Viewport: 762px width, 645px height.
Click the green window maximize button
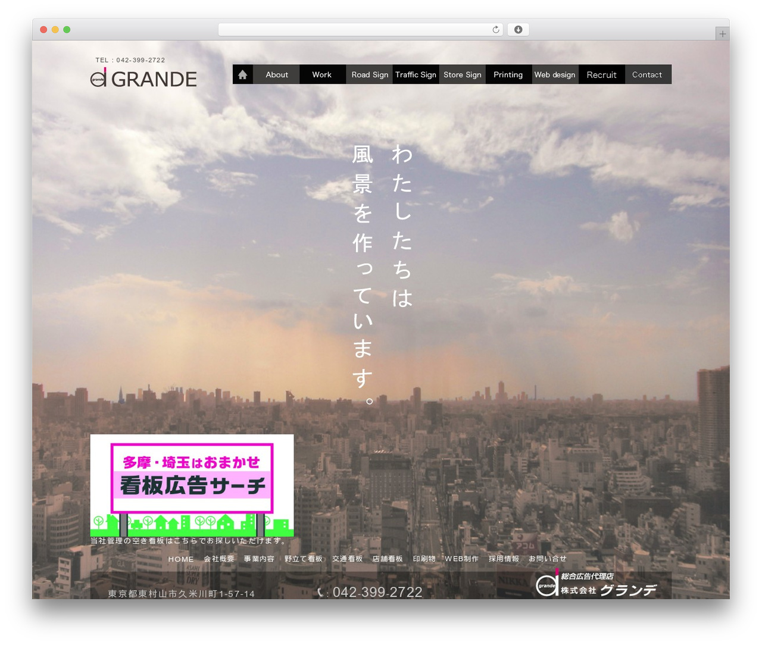tap(67, 30)
